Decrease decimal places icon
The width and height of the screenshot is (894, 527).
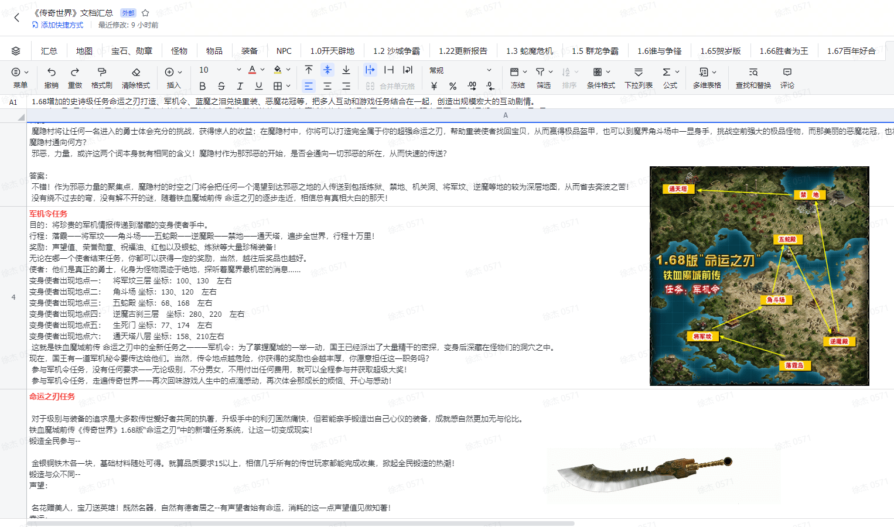pyautogui.click(x=490, y=85)
